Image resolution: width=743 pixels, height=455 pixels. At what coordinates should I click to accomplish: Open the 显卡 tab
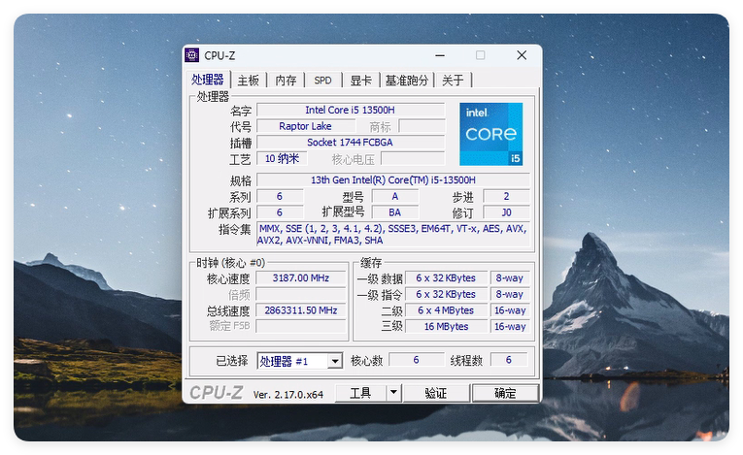tap(360, 81)
